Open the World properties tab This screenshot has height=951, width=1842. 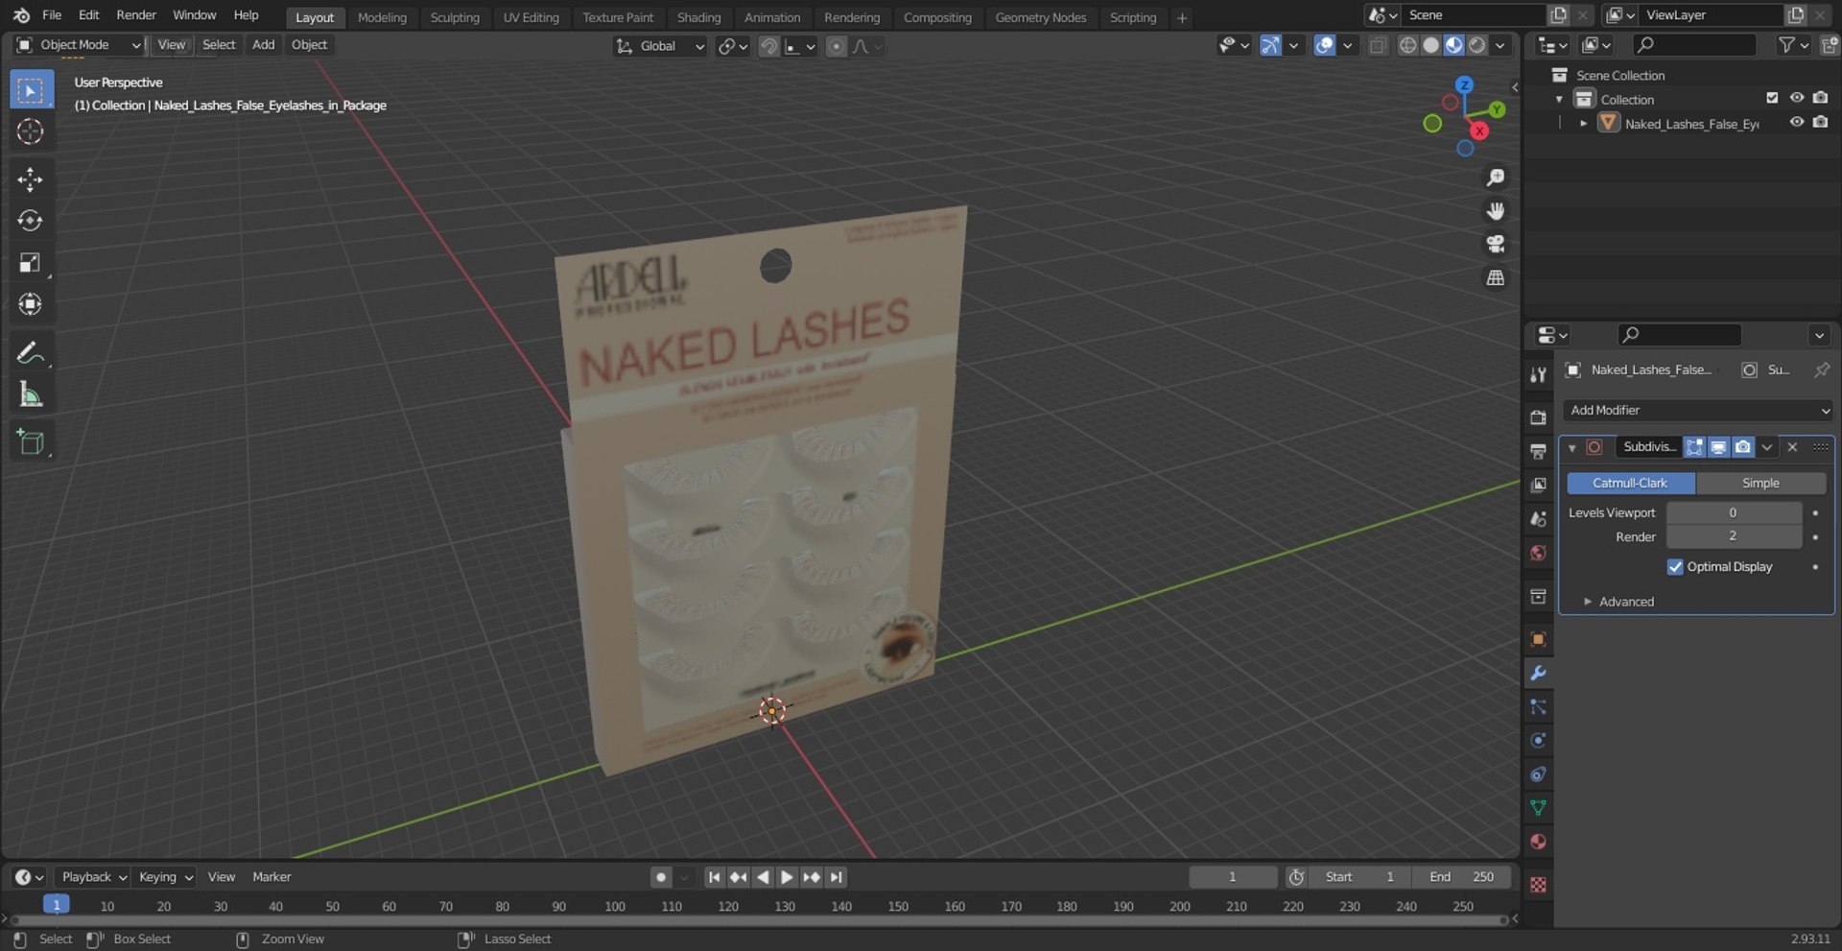tap(1538, 553)
